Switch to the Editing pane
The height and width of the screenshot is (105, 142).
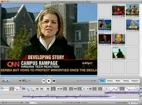(126, 81)
